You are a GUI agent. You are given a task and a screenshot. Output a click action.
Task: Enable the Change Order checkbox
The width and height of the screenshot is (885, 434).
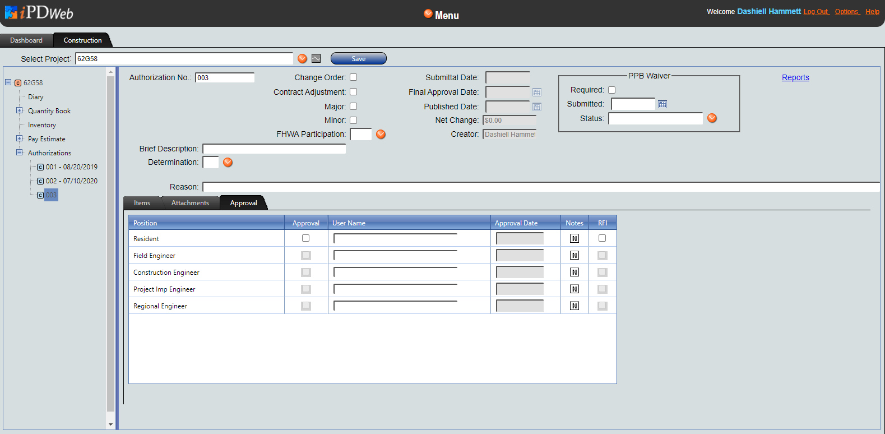point(354,77)
